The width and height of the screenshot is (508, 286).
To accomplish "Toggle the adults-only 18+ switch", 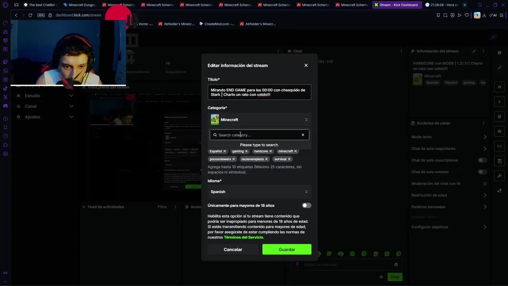I will [306, 205].
